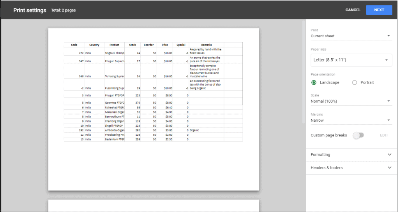Click the Code column header in preview
399x213 pixels.
tap(74, 45)
